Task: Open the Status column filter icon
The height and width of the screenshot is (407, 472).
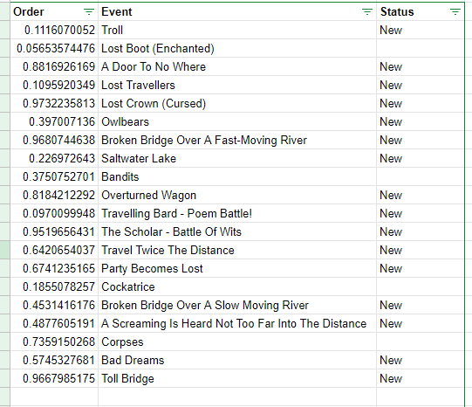Action: 455,12
